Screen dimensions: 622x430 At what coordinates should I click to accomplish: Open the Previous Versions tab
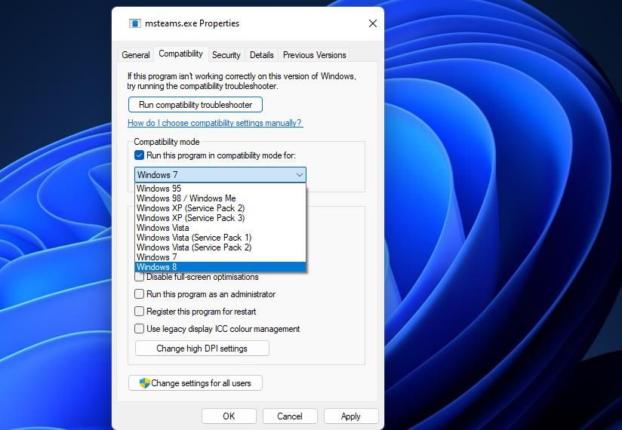(314, 54)
